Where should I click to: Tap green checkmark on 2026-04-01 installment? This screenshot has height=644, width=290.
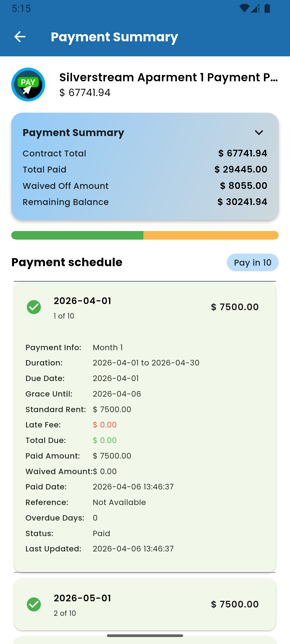click(x=34, y=307)
